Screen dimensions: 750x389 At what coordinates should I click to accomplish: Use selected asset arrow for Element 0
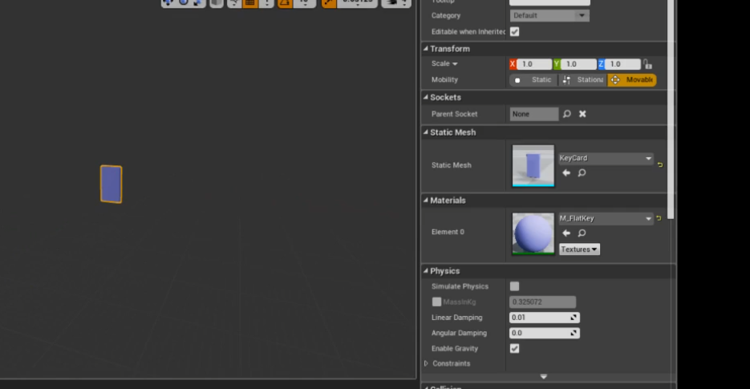(566, 233)
